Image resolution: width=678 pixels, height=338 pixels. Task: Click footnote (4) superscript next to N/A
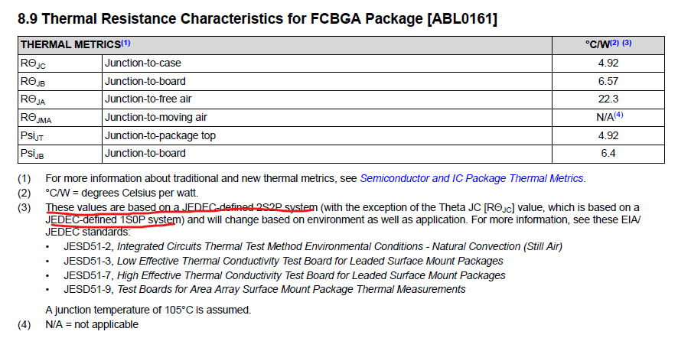619,115
